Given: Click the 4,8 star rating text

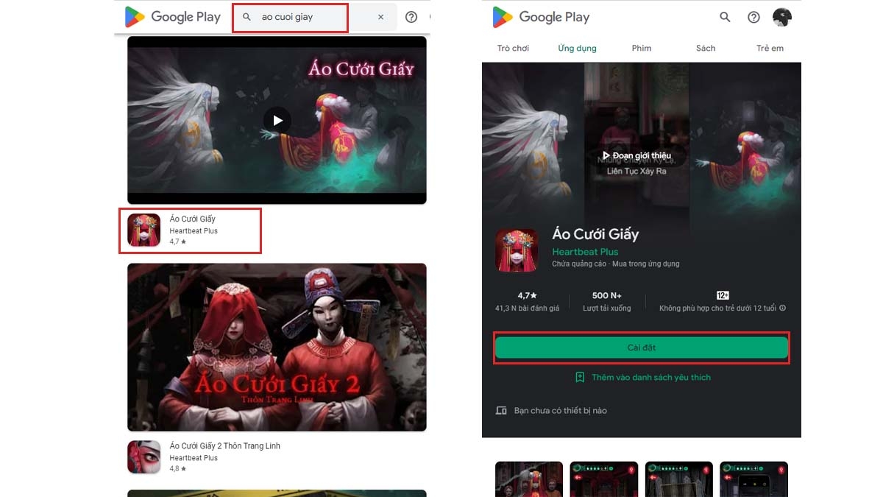Looking at the screenshot, I should (177, 468).
